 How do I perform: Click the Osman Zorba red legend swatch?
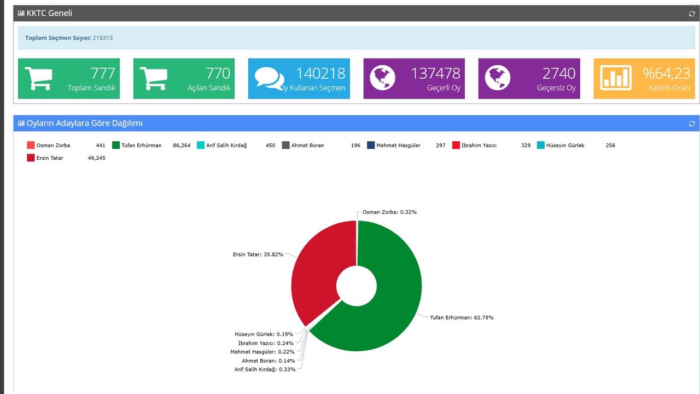coord(31,146)
